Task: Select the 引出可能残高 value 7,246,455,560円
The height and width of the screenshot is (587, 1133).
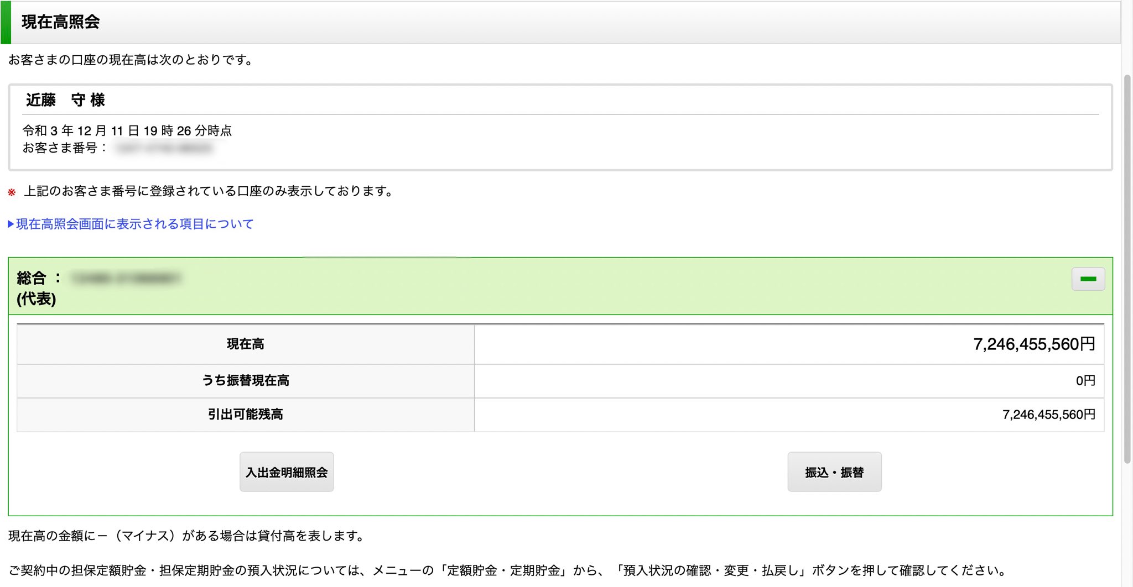Action: tap(1048, 415)
